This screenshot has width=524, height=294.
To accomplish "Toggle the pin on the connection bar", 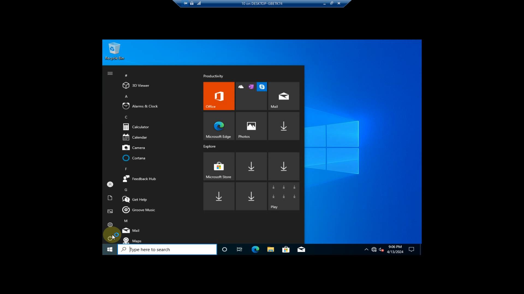I will point(186,3).
